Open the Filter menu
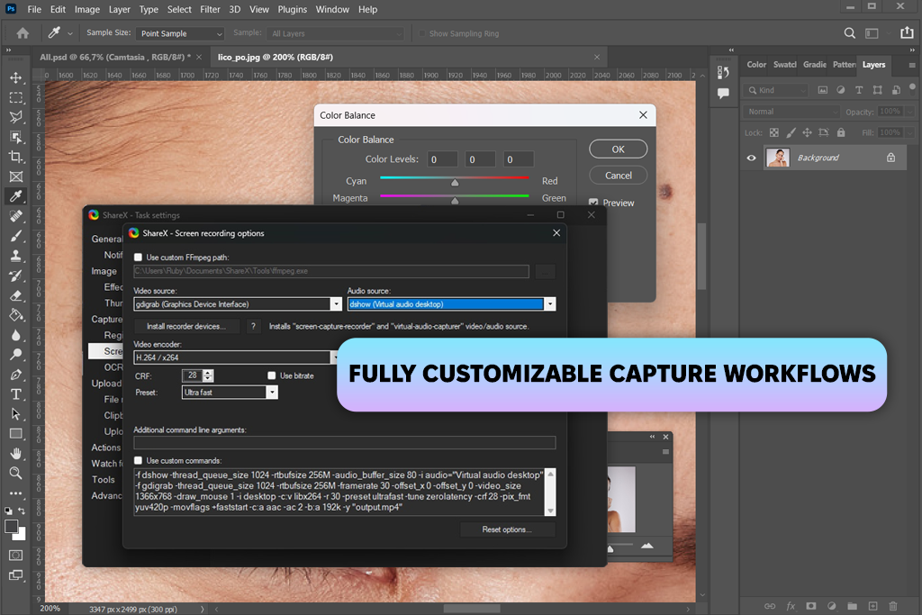 coord(210,9)
